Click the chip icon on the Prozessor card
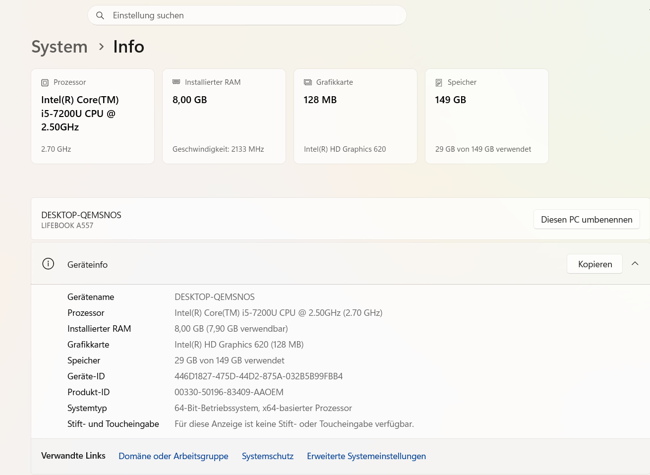Viewport: 650px width, 475px height. [x=45, y=82]
